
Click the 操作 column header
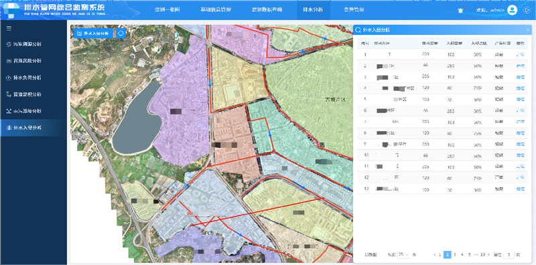521,43
